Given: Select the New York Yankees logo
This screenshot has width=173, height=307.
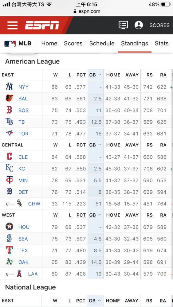Looking at the screenshot, I should 9,87.
